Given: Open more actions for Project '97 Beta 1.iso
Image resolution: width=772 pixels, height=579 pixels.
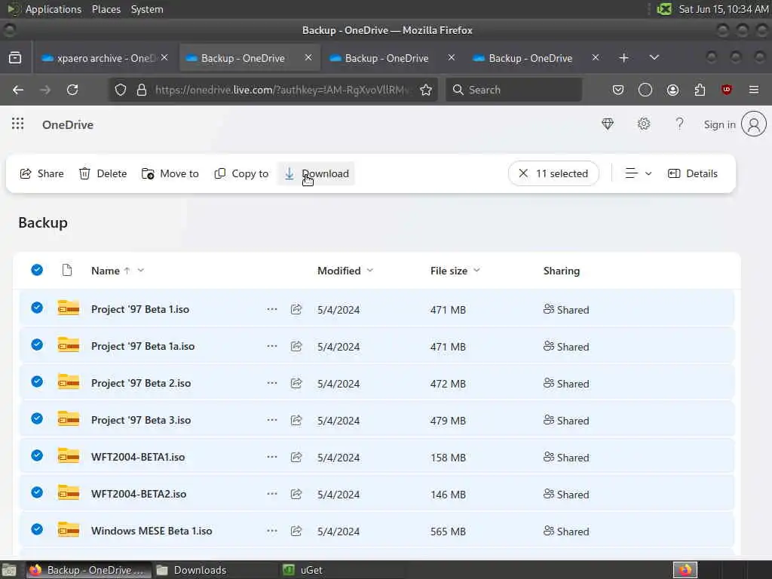Looking at the screenshot, I should [271, 309].
